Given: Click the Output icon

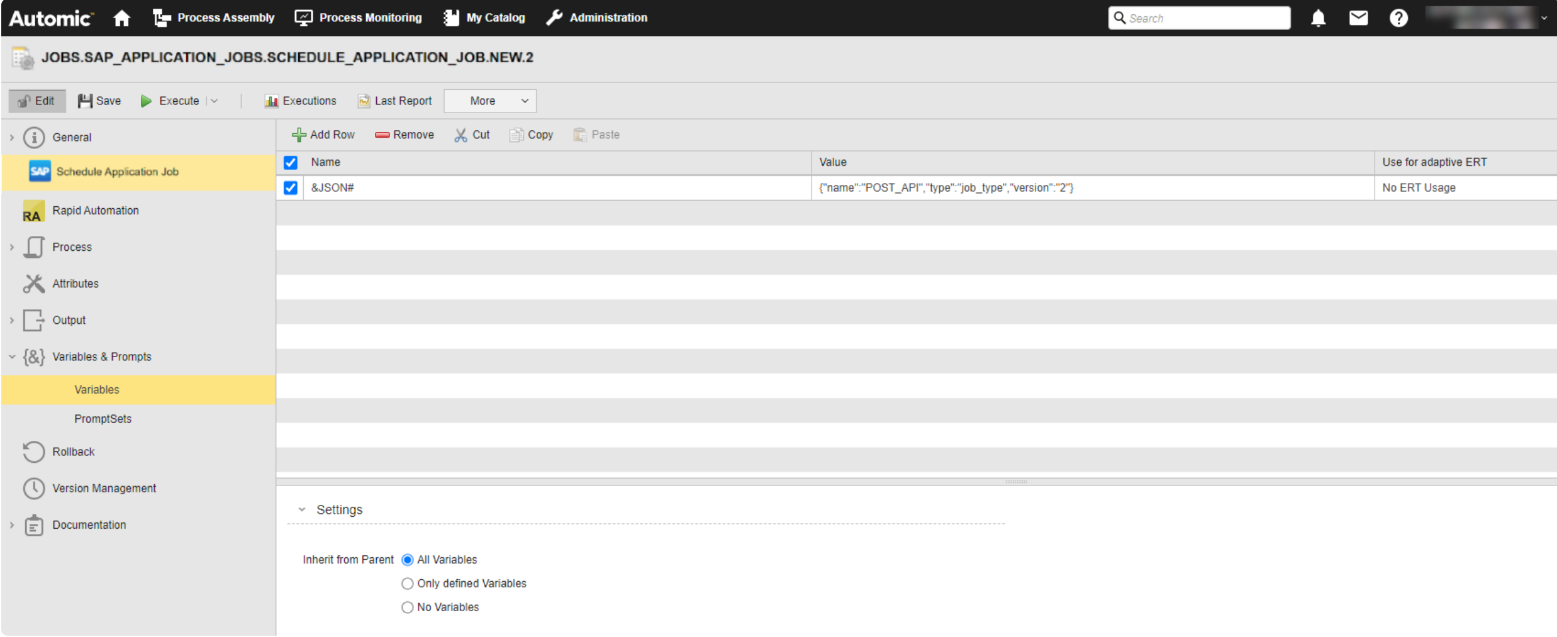Looking at the screenshot, I should click(x=34, y=320).
